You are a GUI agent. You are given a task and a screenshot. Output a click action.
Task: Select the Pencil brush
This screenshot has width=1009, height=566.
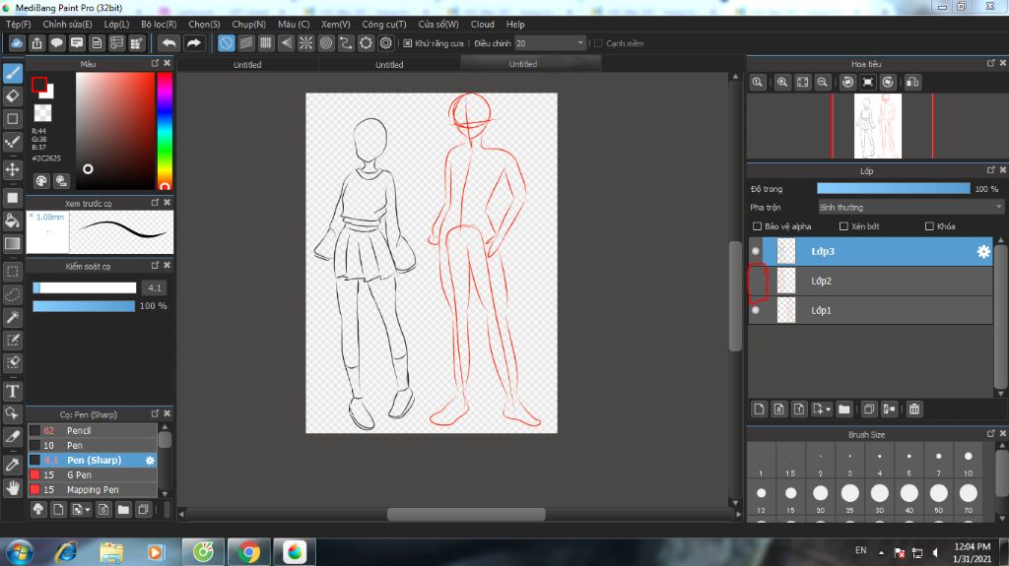pyautogui.click(x=92, y=430)
